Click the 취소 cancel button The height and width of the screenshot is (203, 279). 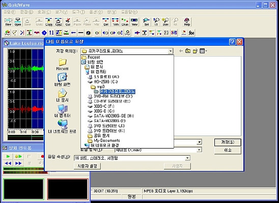[228, 150]
